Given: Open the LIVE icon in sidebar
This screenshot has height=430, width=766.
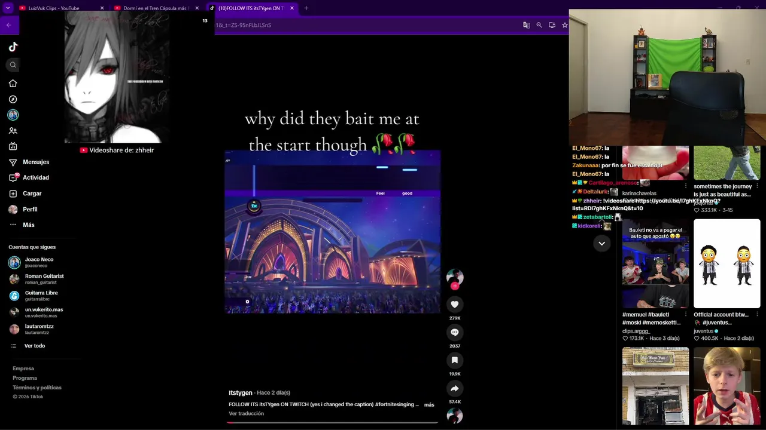Looking at the screenshot, I should [13, 146].
